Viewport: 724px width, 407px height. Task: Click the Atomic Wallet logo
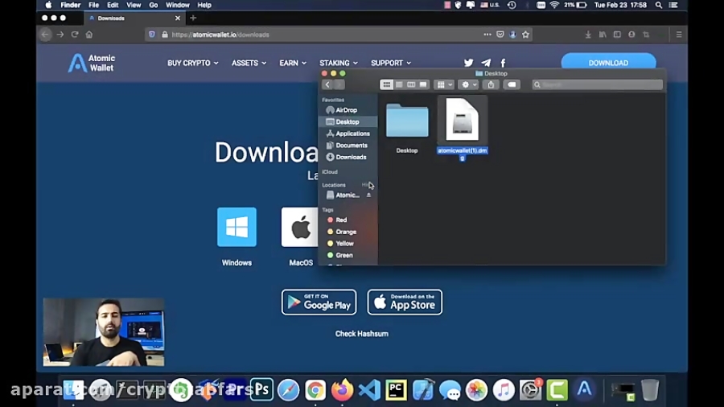92,63
